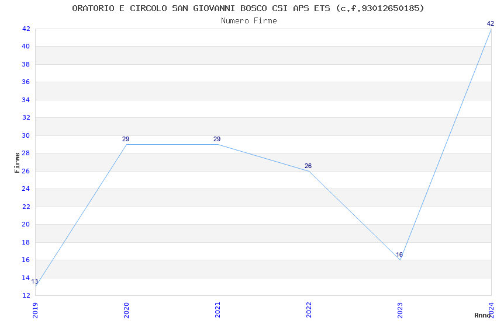Click the 2022 x-axis year label
The height and width of the screenshot is (321, 497).
tap(309, 310)
